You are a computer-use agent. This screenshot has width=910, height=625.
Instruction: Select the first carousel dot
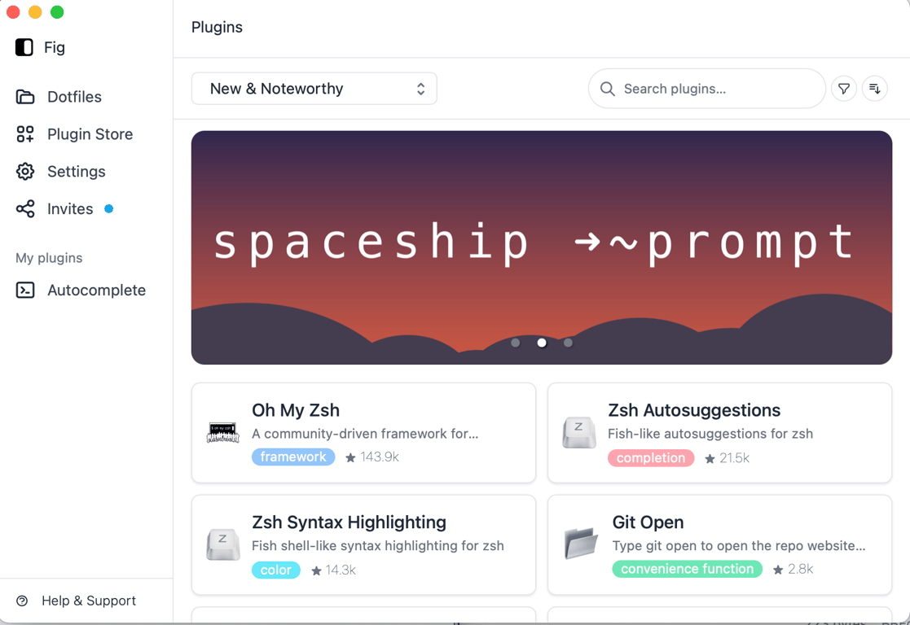516,343
